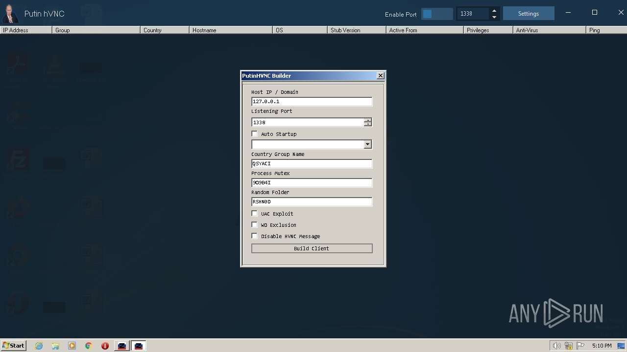Screen dimensions: 627x352
Task: Sort by Active From column header
Action: point(425,30)
